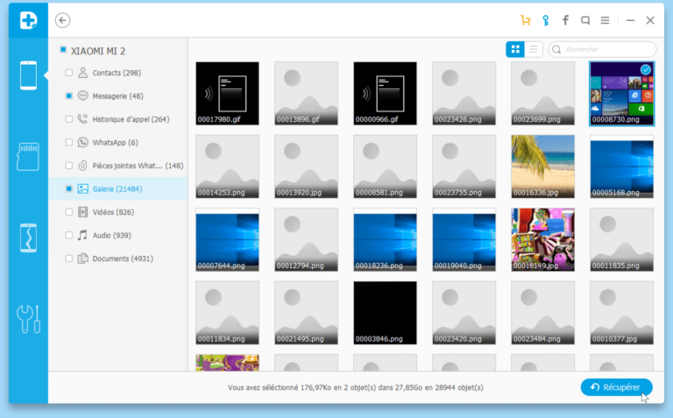
Task: Click in the Rechercher search field
Action: 608,50
